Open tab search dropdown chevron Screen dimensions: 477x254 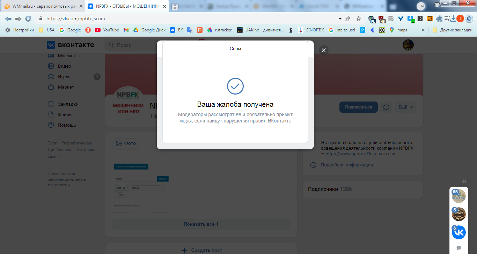(421, 6)
